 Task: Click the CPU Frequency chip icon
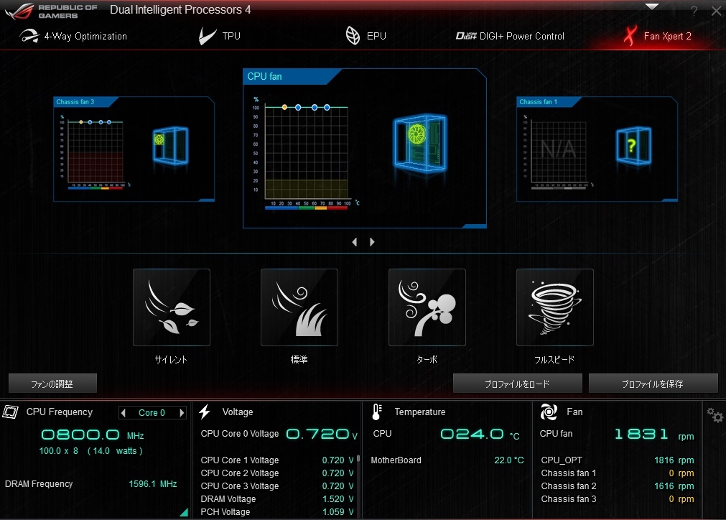click(11, 412)
